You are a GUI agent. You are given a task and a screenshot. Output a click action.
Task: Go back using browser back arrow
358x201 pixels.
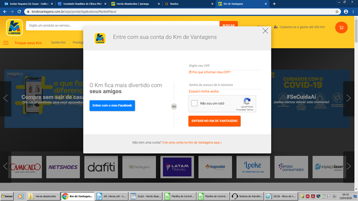click(5, 11)
